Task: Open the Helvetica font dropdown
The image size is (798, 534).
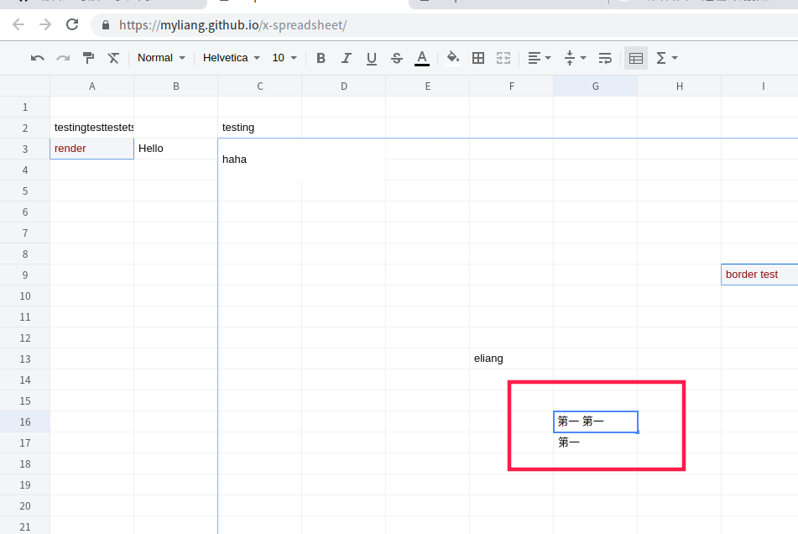Action: coord(231,58)
